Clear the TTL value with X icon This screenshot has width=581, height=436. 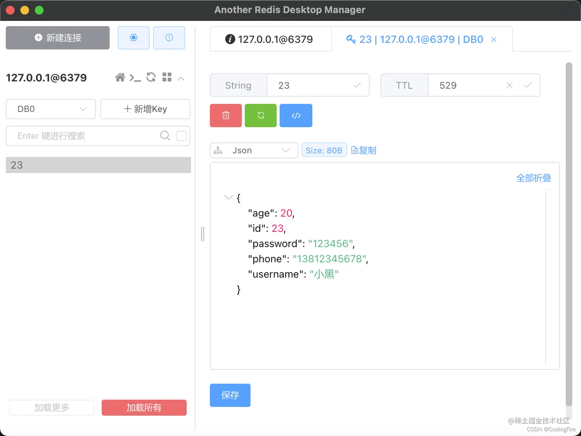(510, 85)
